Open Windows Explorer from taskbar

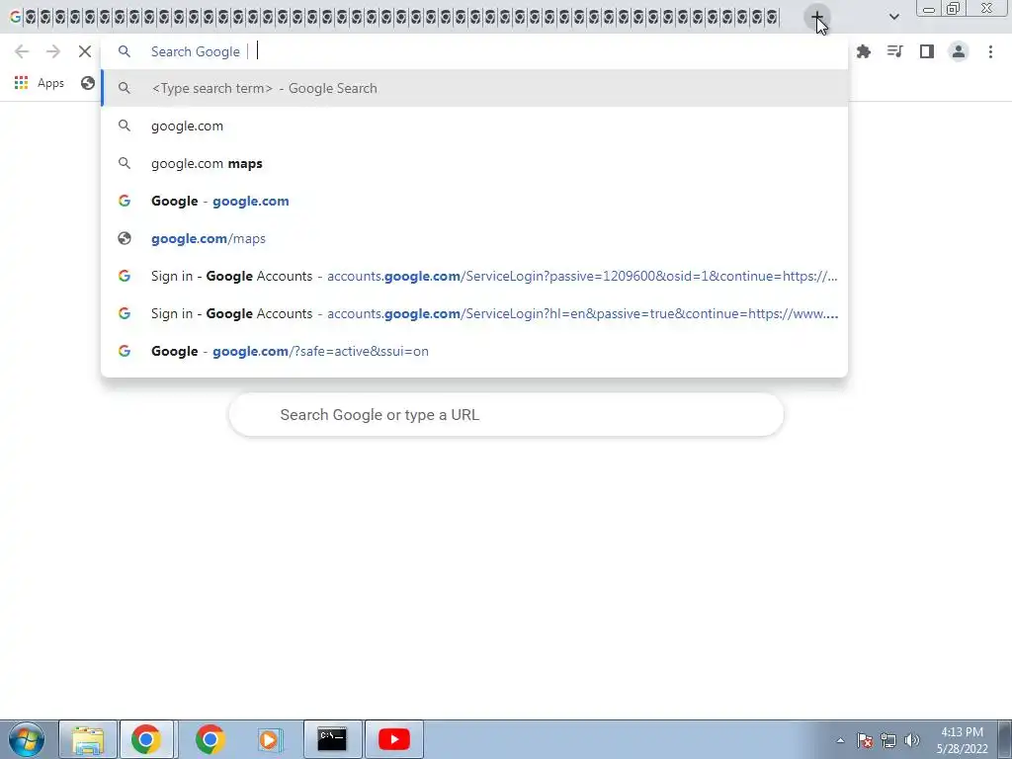pos(88,739)
